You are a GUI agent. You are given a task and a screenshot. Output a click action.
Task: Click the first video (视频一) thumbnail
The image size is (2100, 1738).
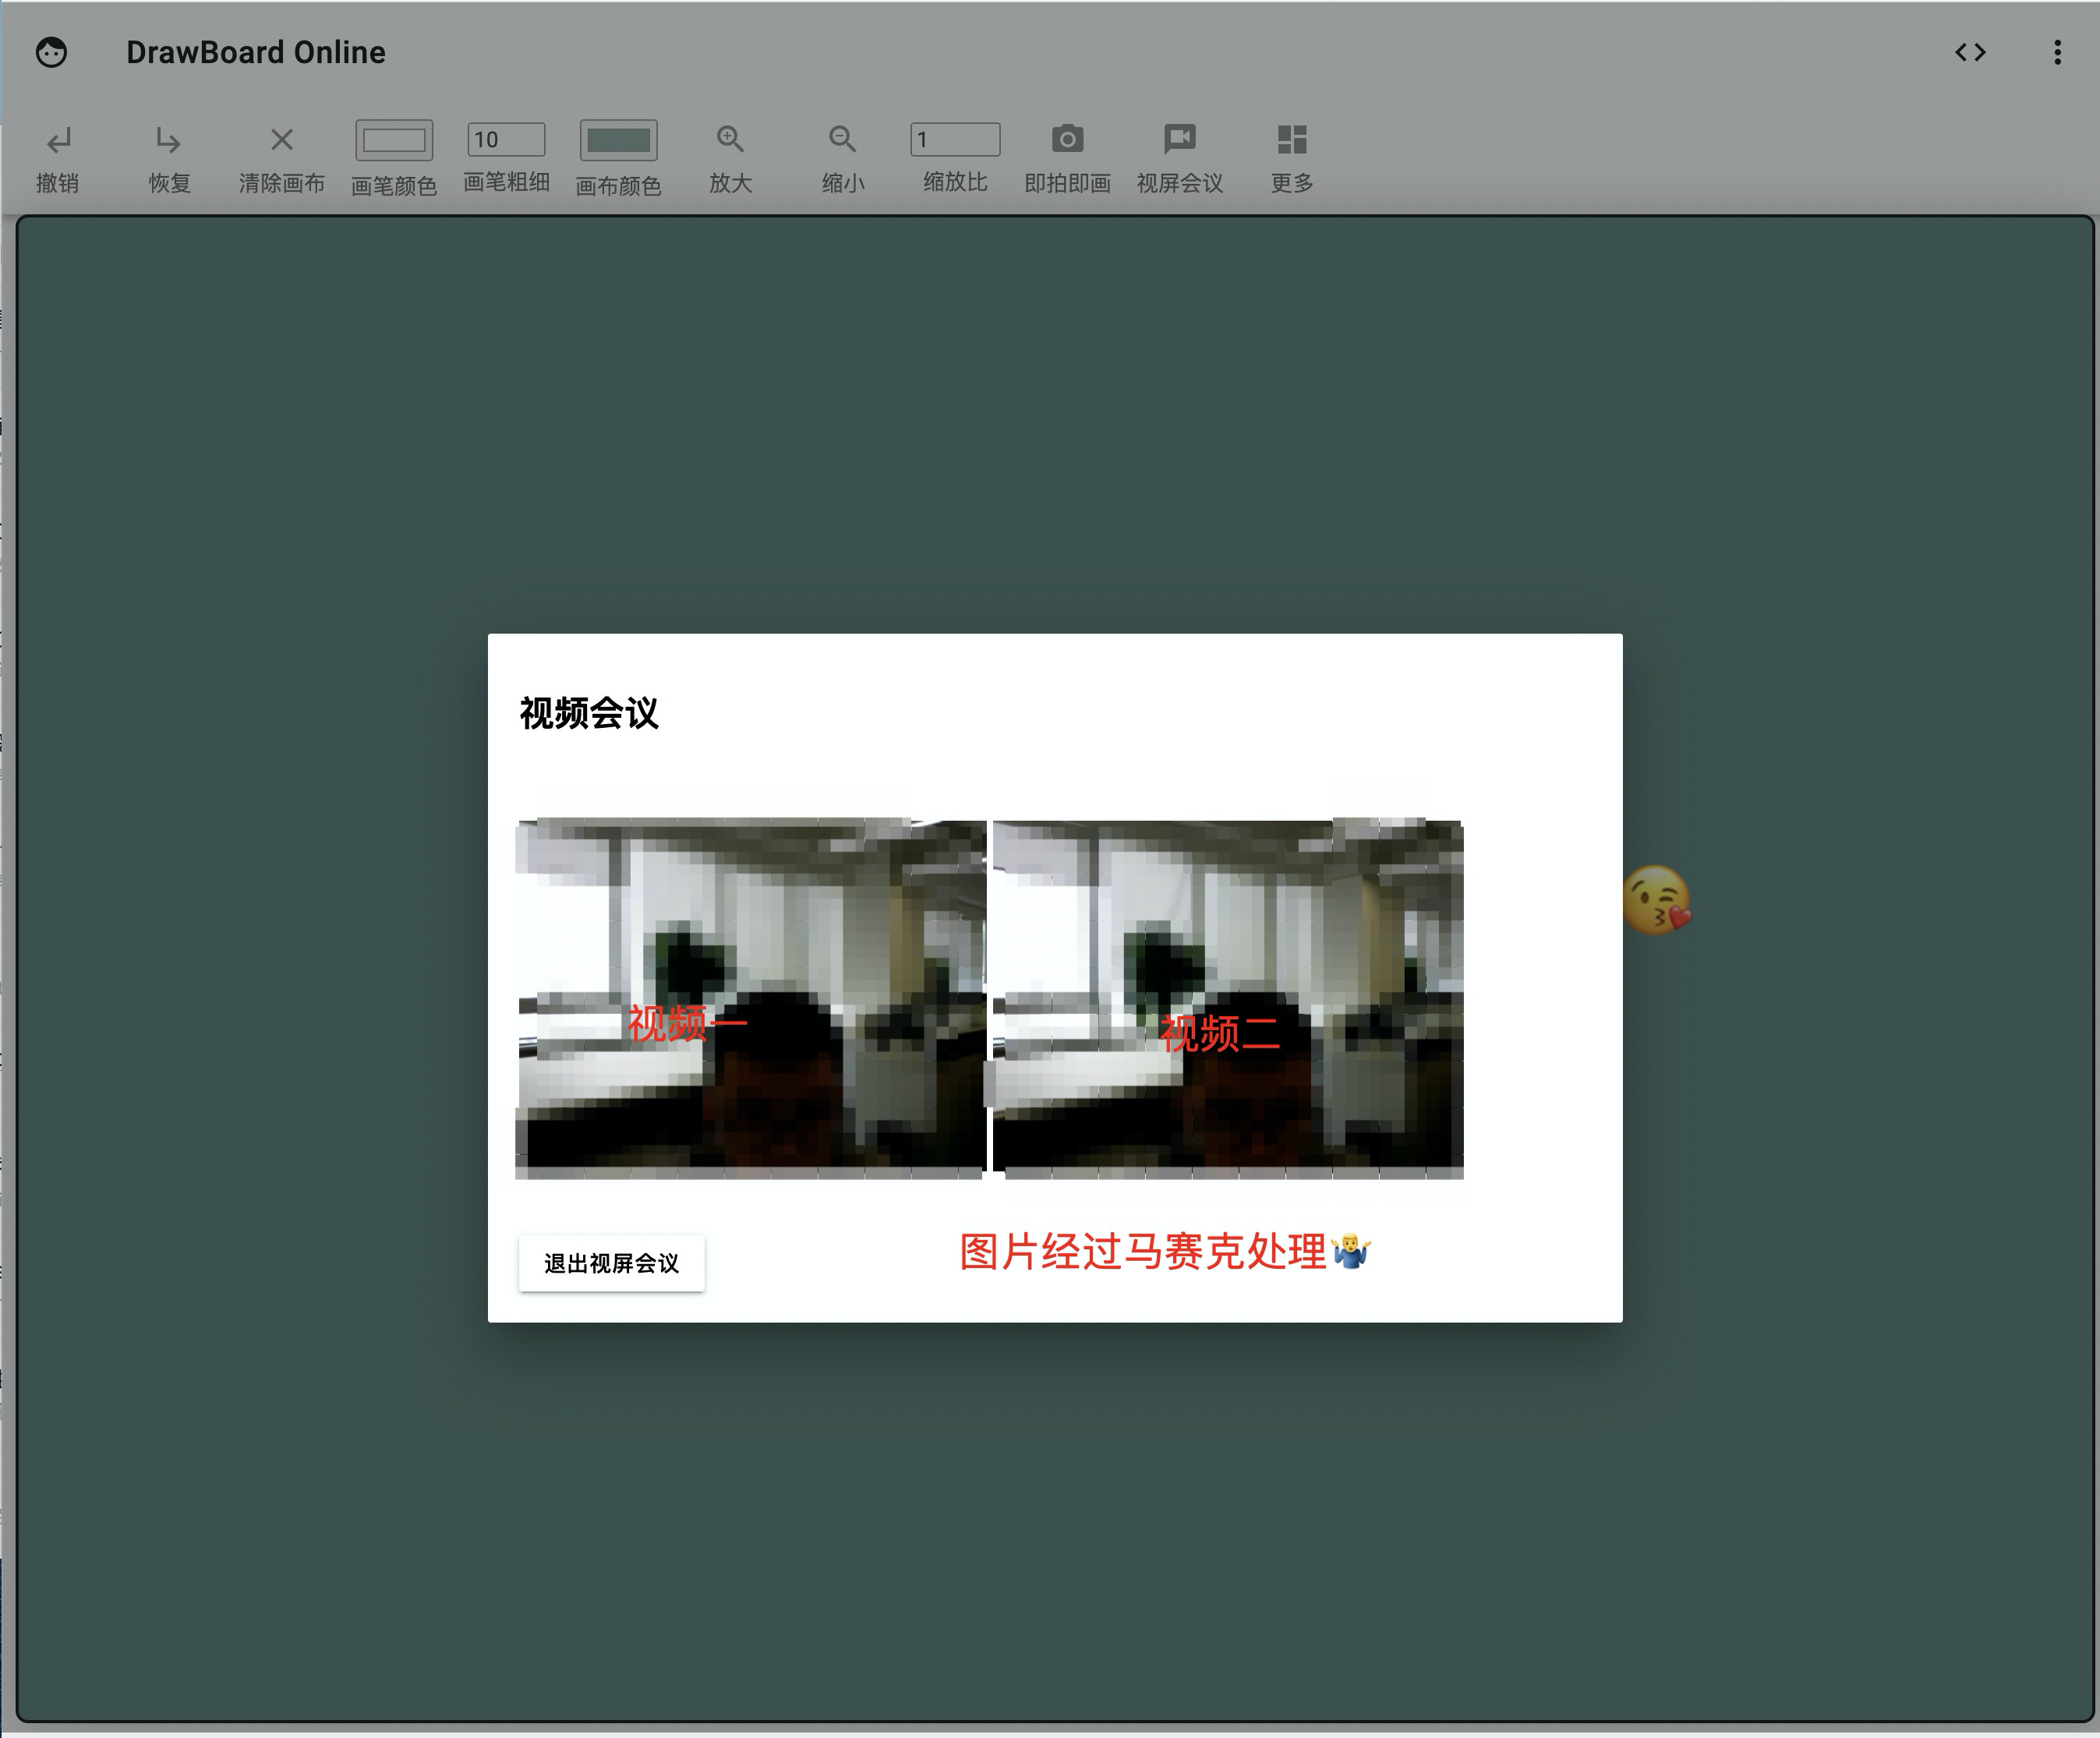[x=750, y=998]
